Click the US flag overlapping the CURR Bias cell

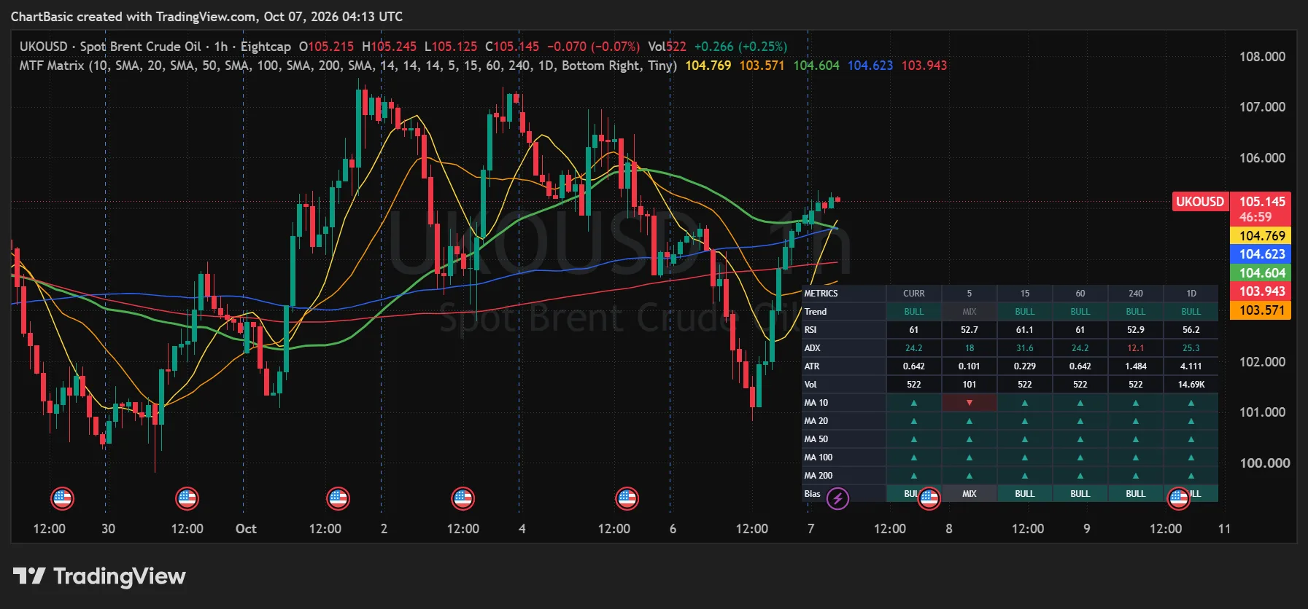(x=929, y=499)
